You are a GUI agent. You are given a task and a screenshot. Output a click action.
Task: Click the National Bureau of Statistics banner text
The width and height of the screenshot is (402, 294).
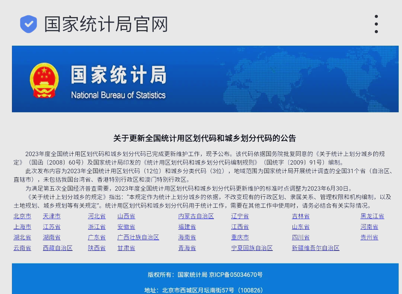[118, 95]
